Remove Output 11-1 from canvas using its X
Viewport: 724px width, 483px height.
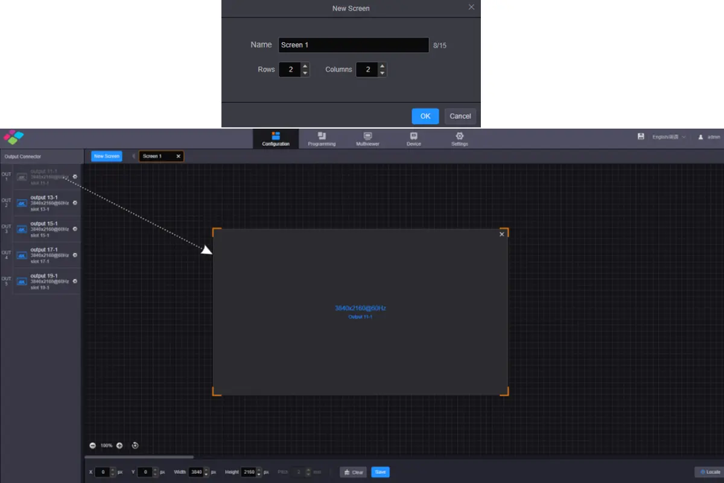(x=502, y=234)
